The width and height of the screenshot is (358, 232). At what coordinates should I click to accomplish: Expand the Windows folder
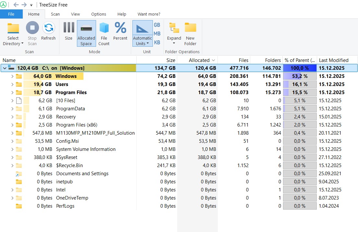click(12, 76)
